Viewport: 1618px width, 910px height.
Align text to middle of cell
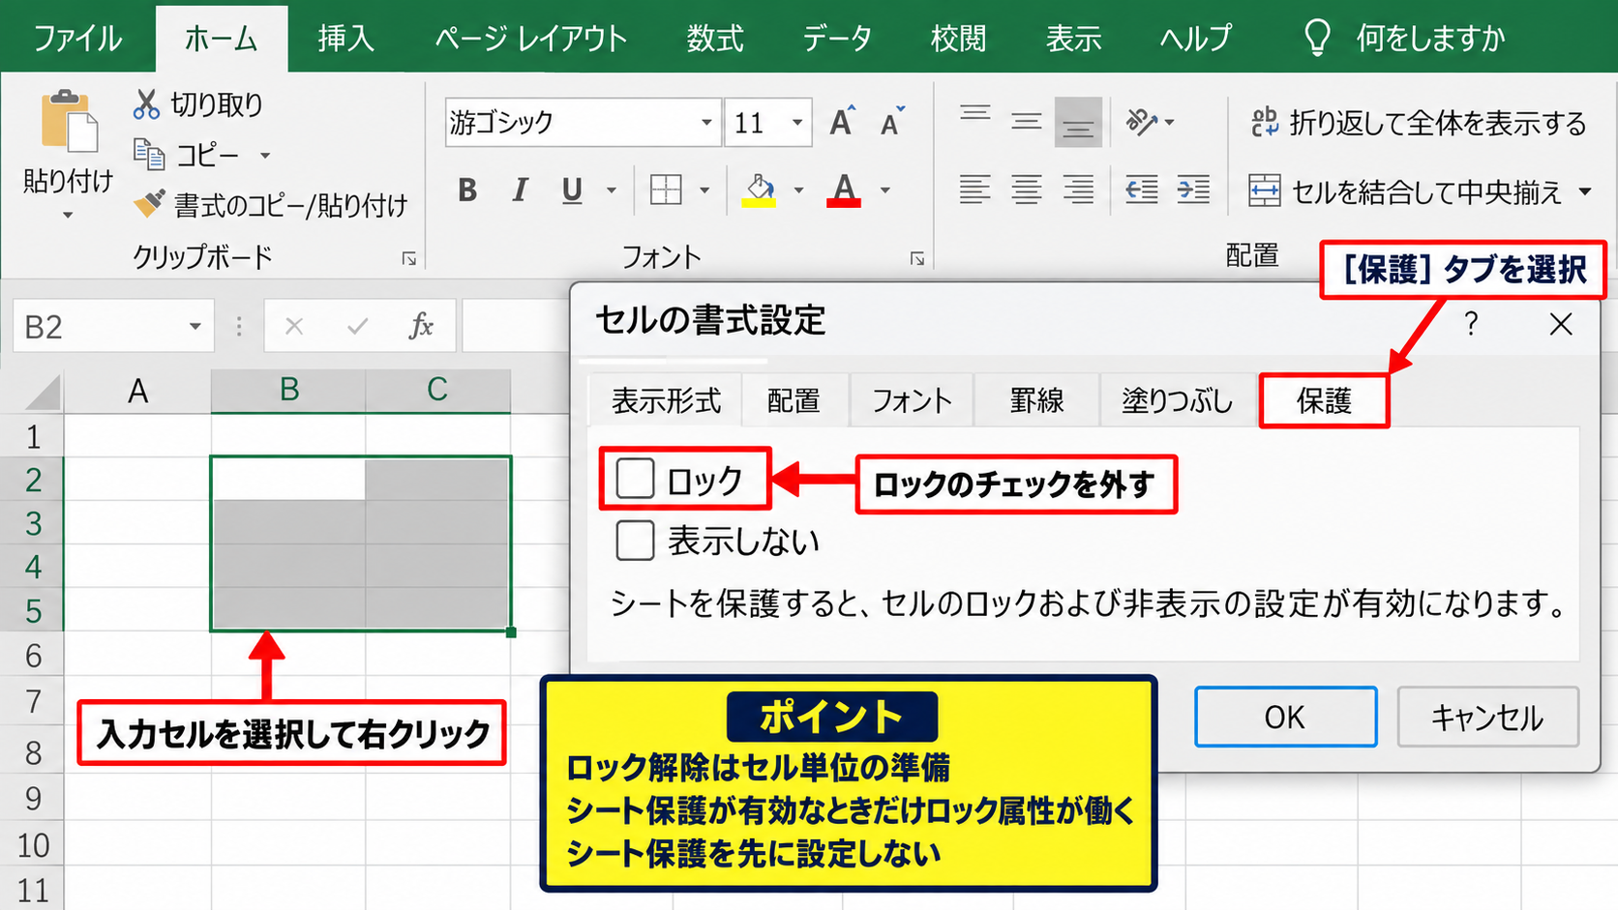coord(1027,122)
